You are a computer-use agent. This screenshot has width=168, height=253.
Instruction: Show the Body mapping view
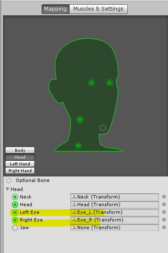[x=20, y=150]
